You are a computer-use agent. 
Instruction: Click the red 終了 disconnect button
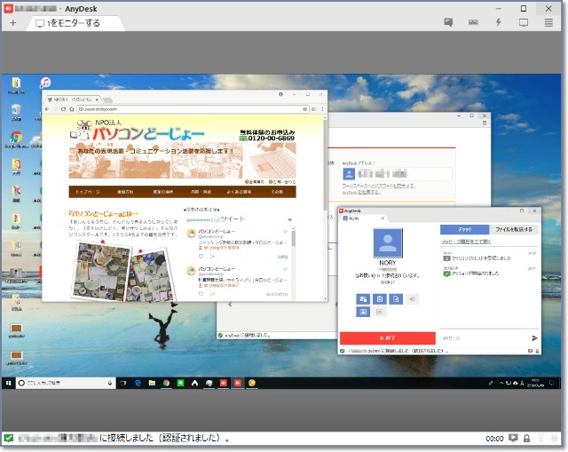pyautogui.click(x=387, y=338)
